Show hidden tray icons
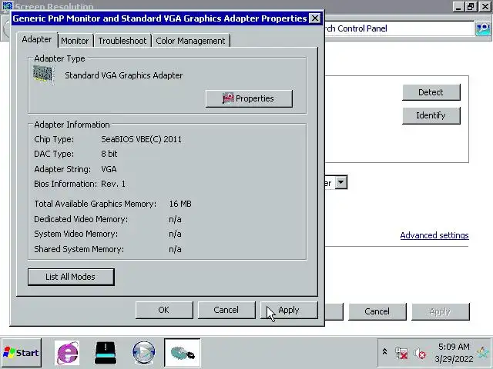 (384, 352)
